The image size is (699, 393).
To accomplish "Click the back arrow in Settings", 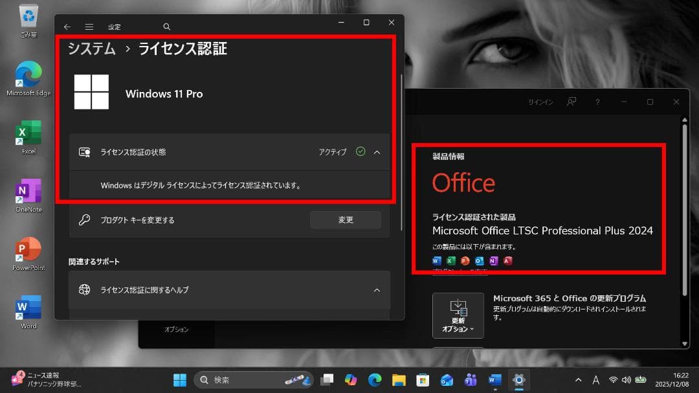I will pos(67,27).
